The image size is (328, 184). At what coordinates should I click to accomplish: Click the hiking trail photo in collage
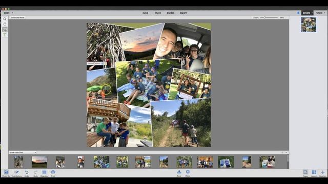pos(181,123)
